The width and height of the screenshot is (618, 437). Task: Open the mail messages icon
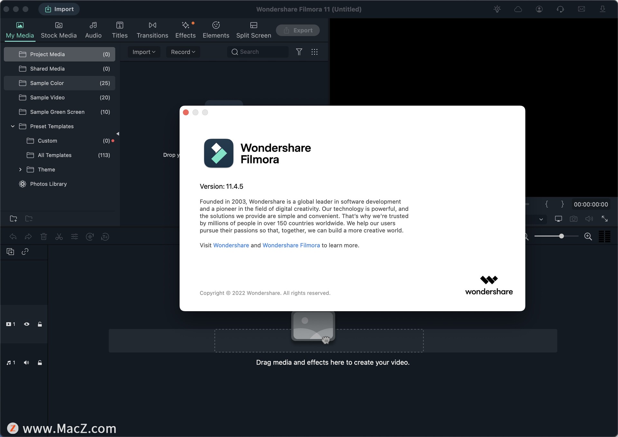pos(581,9)
